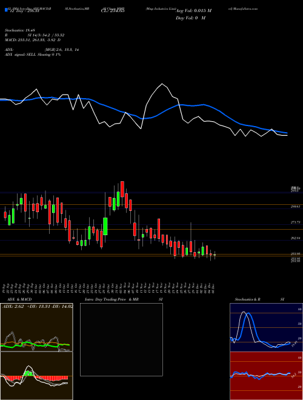Click the 'ADX signal: SELL Slowing @ 1%' text
This screenshot has height=400, width=303.
pyautogui.click(x=33, y=55)
